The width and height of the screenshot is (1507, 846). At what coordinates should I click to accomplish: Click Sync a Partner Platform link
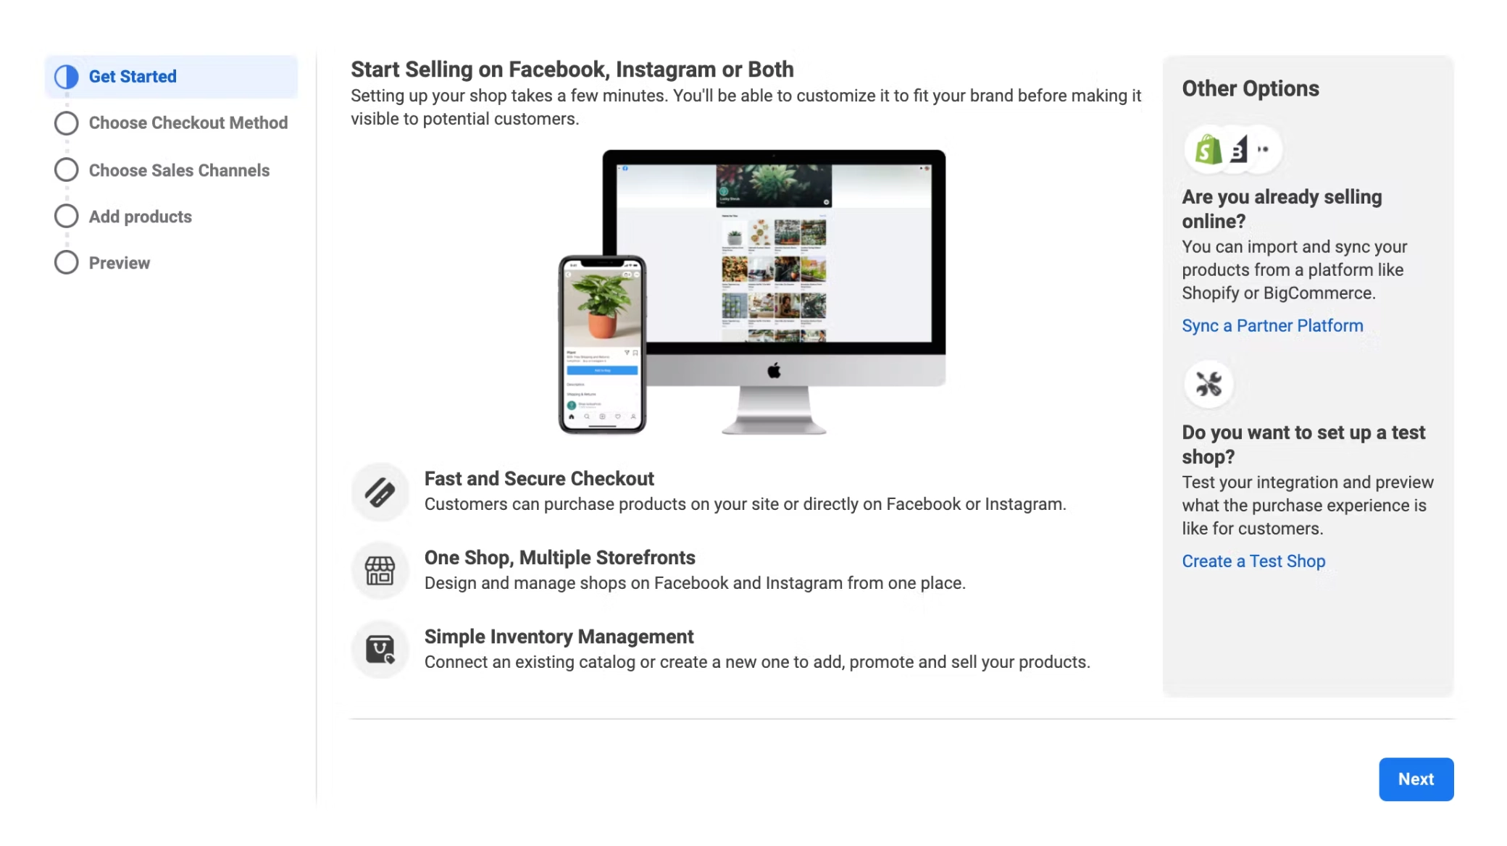coord(1272,326)
